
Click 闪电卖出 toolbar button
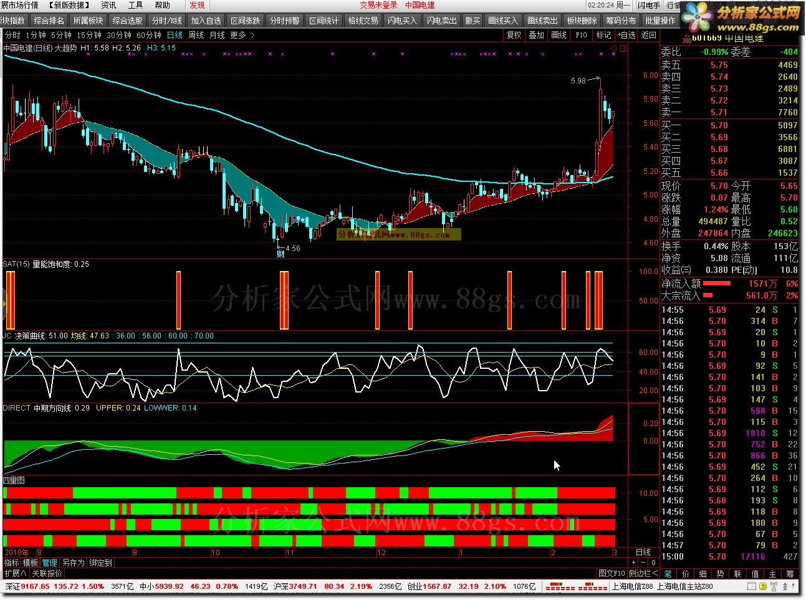pos(441,21)
